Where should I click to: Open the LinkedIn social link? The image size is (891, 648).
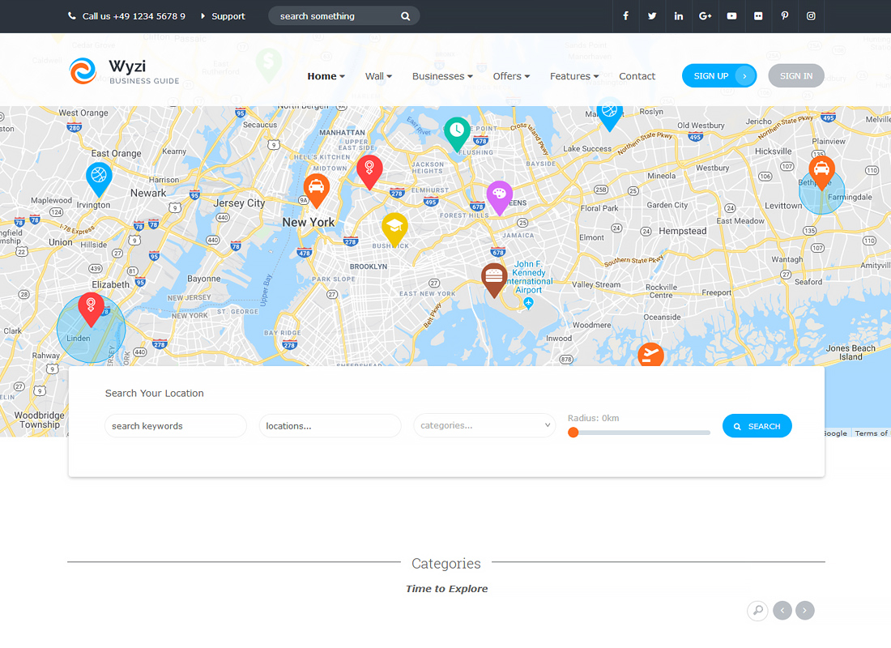tap(679, 16)
